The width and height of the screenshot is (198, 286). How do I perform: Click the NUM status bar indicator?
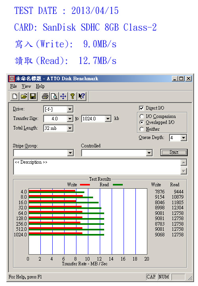tap(164, 277)
